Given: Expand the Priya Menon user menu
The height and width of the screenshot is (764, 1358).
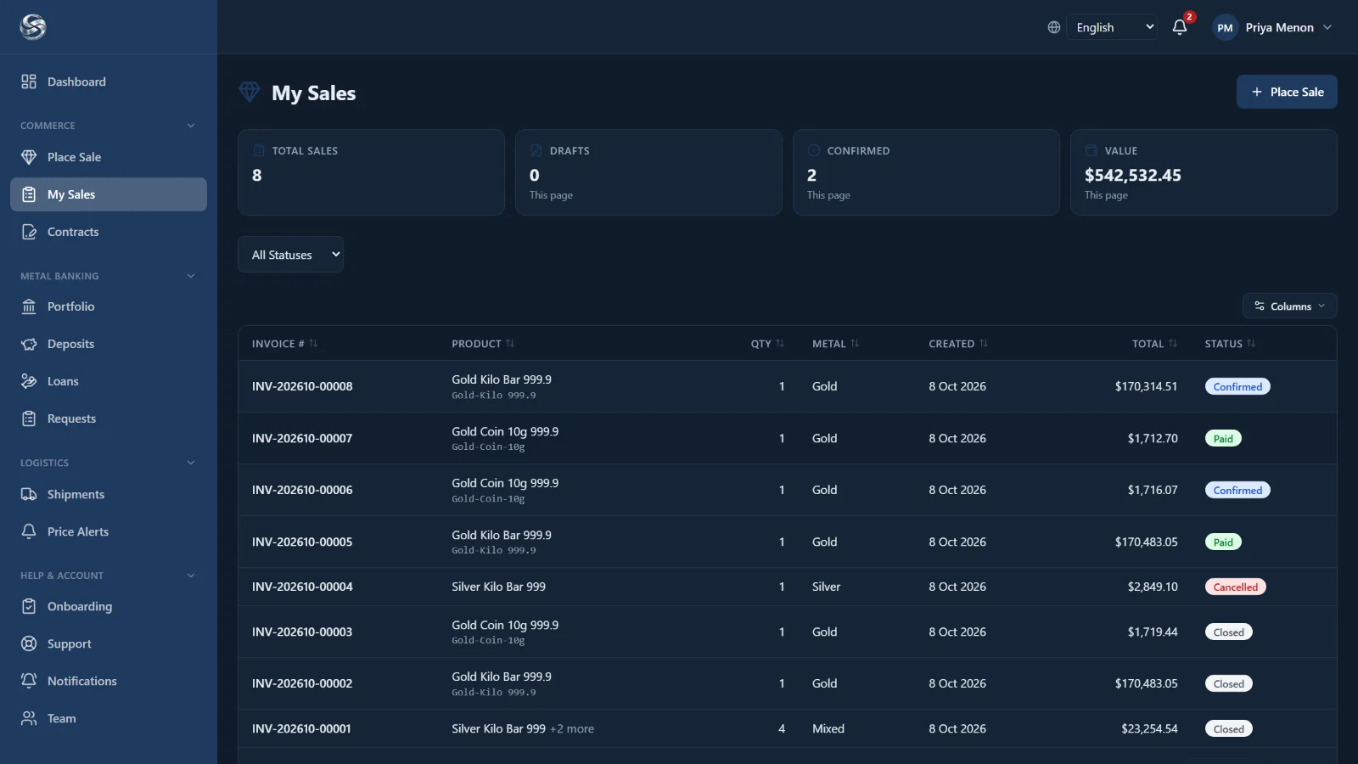Looking at the screenshot, I should tap(1273, 27).
